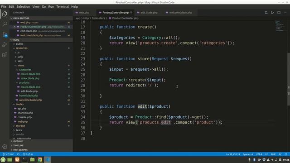Collapse the views folder
The width and height of the screenshot is (290, 163).
21,65
